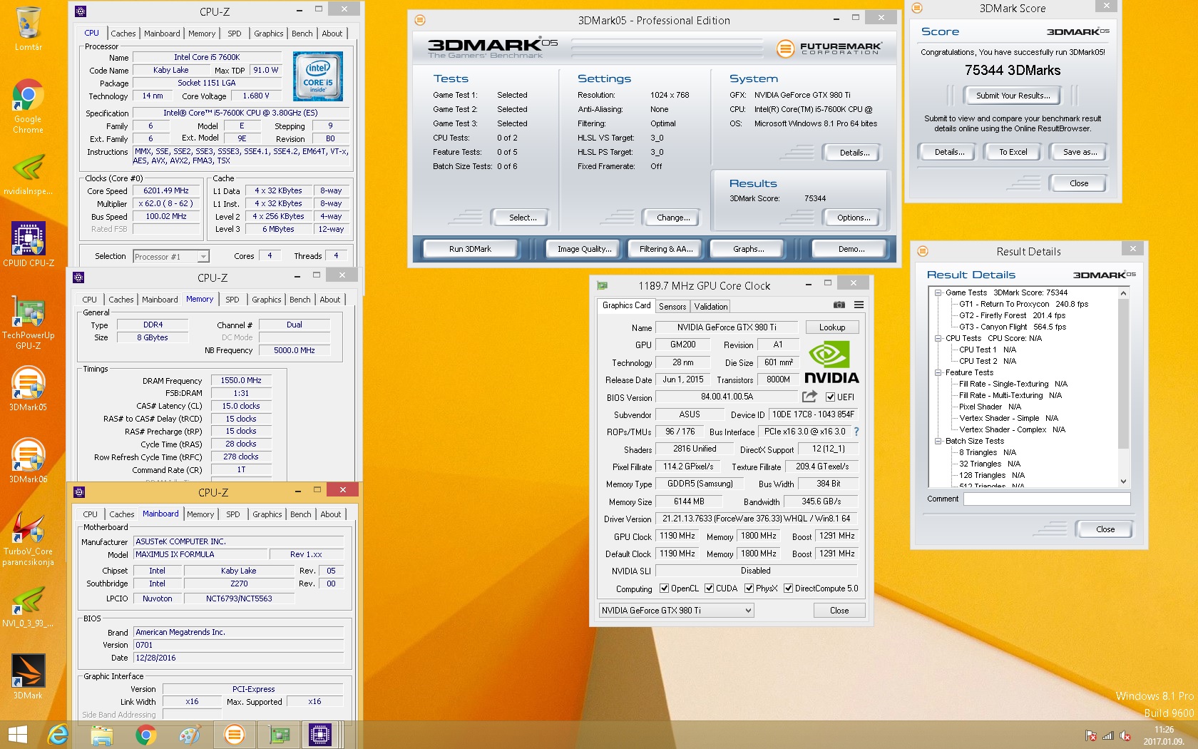Toggle DirectCompute 5.0 checkbox

(x=788, y=588)
